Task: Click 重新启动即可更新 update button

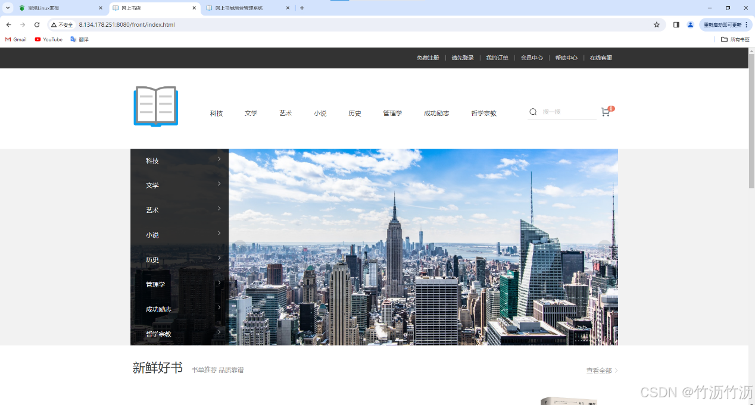Action: click(x=726, y=25)
